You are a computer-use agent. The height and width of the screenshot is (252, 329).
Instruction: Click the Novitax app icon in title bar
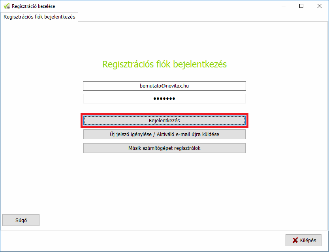point(7,6)
